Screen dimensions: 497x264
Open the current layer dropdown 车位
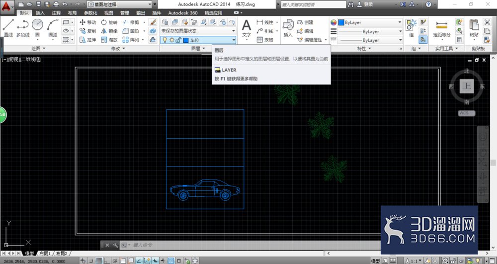coord(198,40)
